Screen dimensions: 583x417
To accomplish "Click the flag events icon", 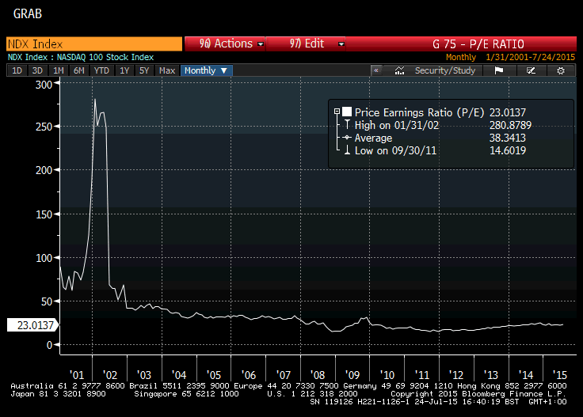I will click(499, 70).
